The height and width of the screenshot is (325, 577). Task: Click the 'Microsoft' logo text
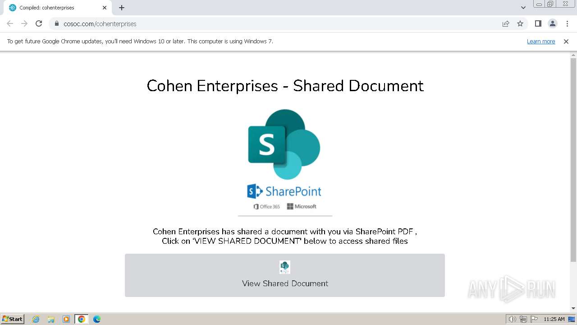click(x=302, y=206)
